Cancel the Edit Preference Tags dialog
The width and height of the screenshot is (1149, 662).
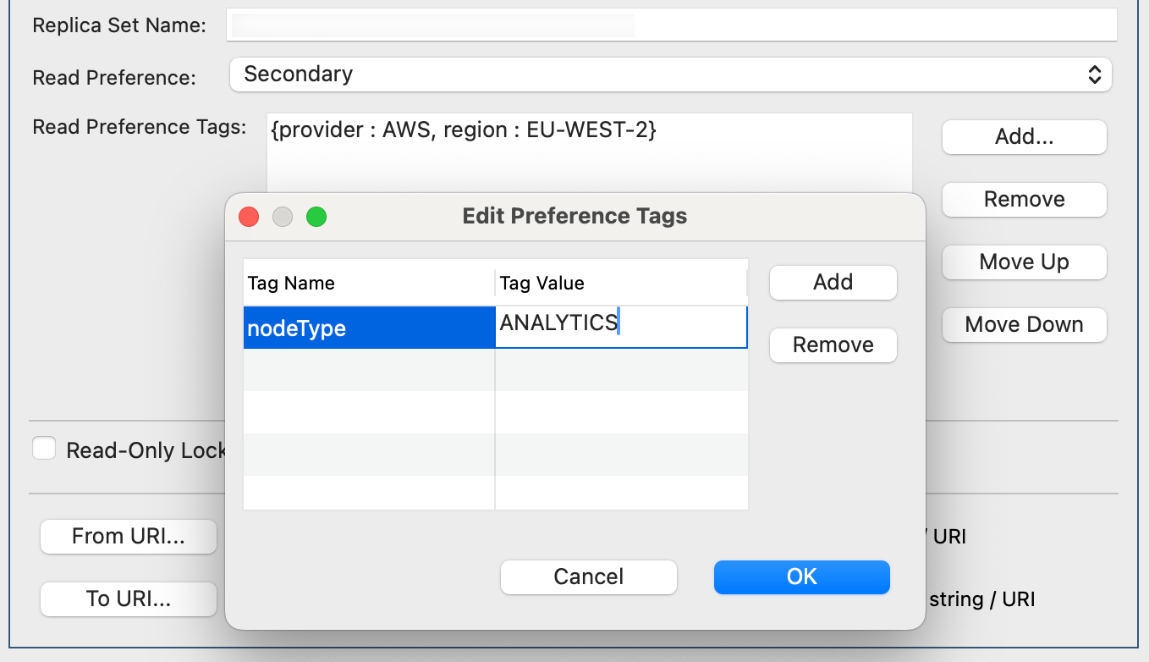pyautogui.click(x=588, y=576)
